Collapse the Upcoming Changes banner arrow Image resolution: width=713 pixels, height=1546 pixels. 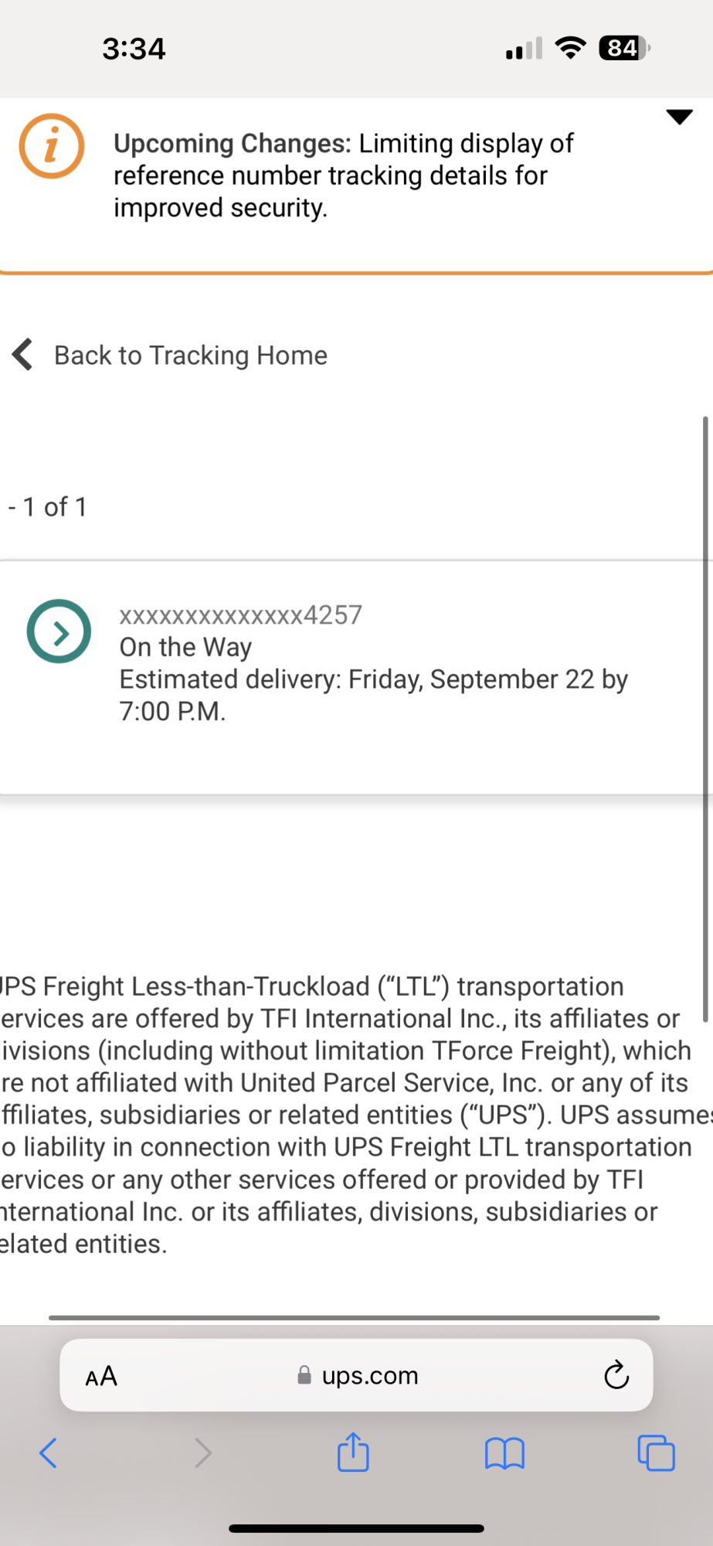(679, 117)
